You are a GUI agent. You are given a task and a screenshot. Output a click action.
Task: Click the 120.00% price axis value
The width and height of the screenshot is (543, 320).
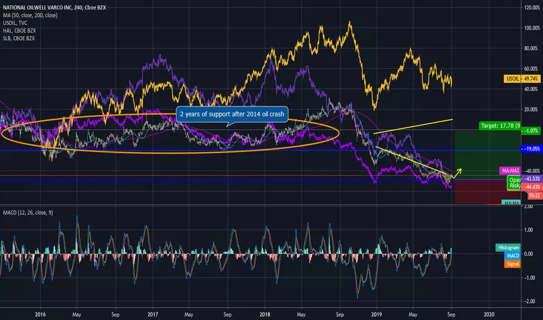click(x=532, y=8)
